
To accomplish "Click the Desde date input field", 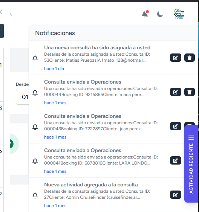I will (x=23, y=97).
